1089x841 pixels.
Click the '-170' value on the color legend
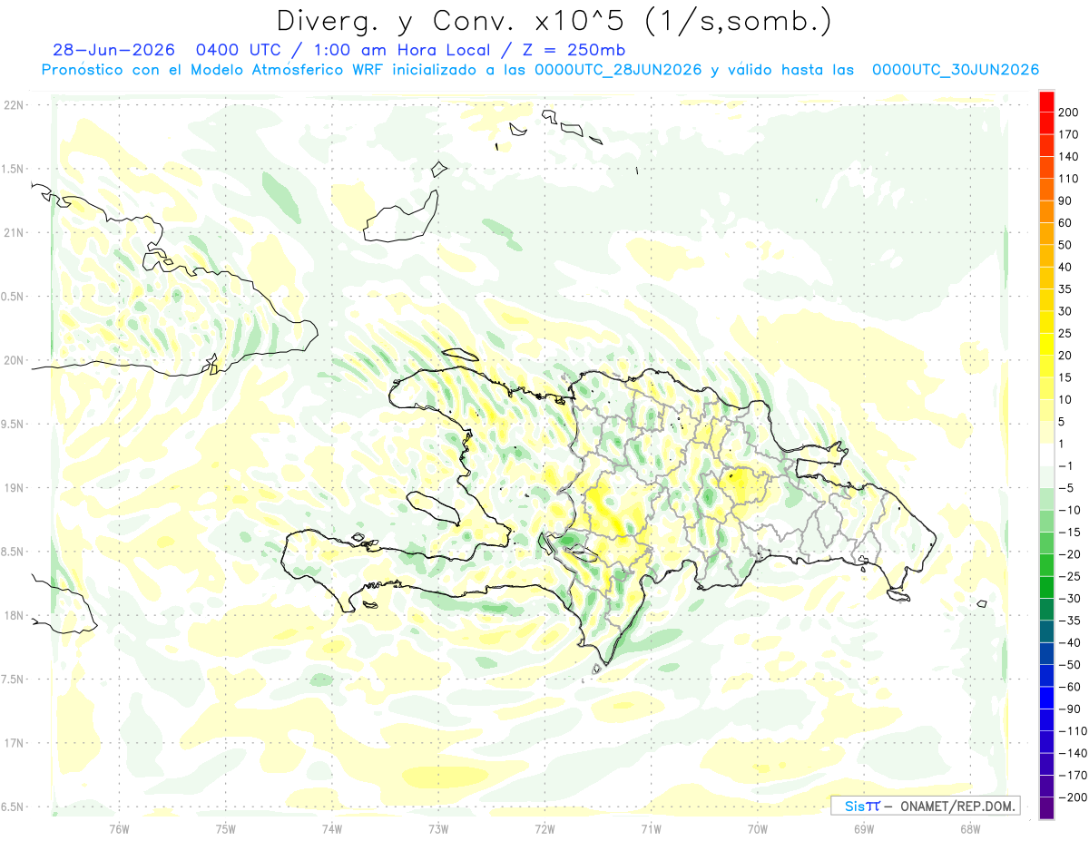(1072, 776)
